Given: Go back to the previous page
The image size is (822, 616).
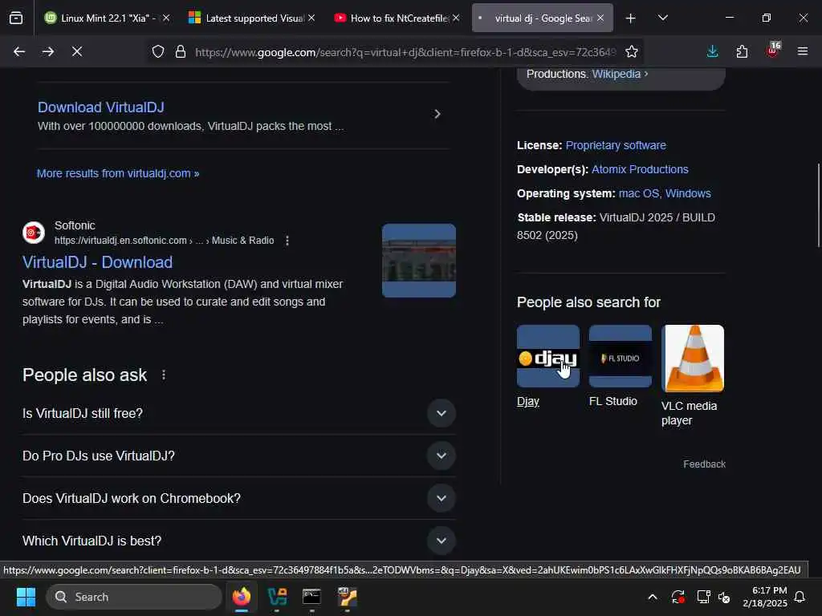Looking at the screenshot, I should coord(19,51).
